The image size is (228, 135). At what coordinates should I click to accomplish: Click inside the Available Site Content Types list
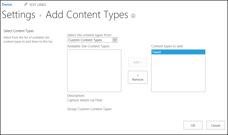coord(94,71)
